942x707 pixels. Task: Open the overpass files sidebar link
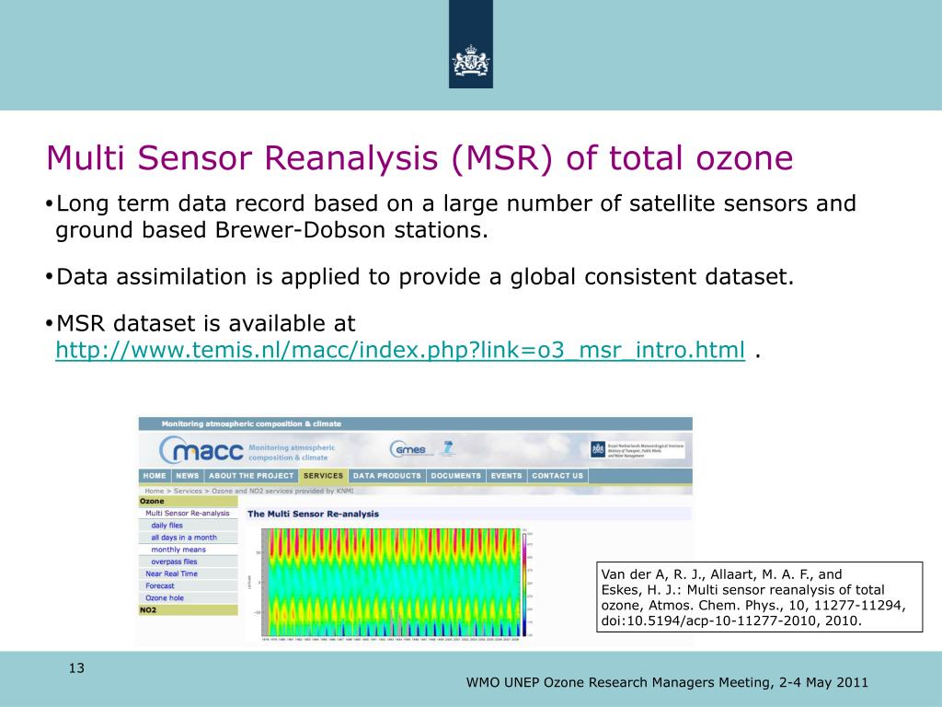click(x=174, y=562)
